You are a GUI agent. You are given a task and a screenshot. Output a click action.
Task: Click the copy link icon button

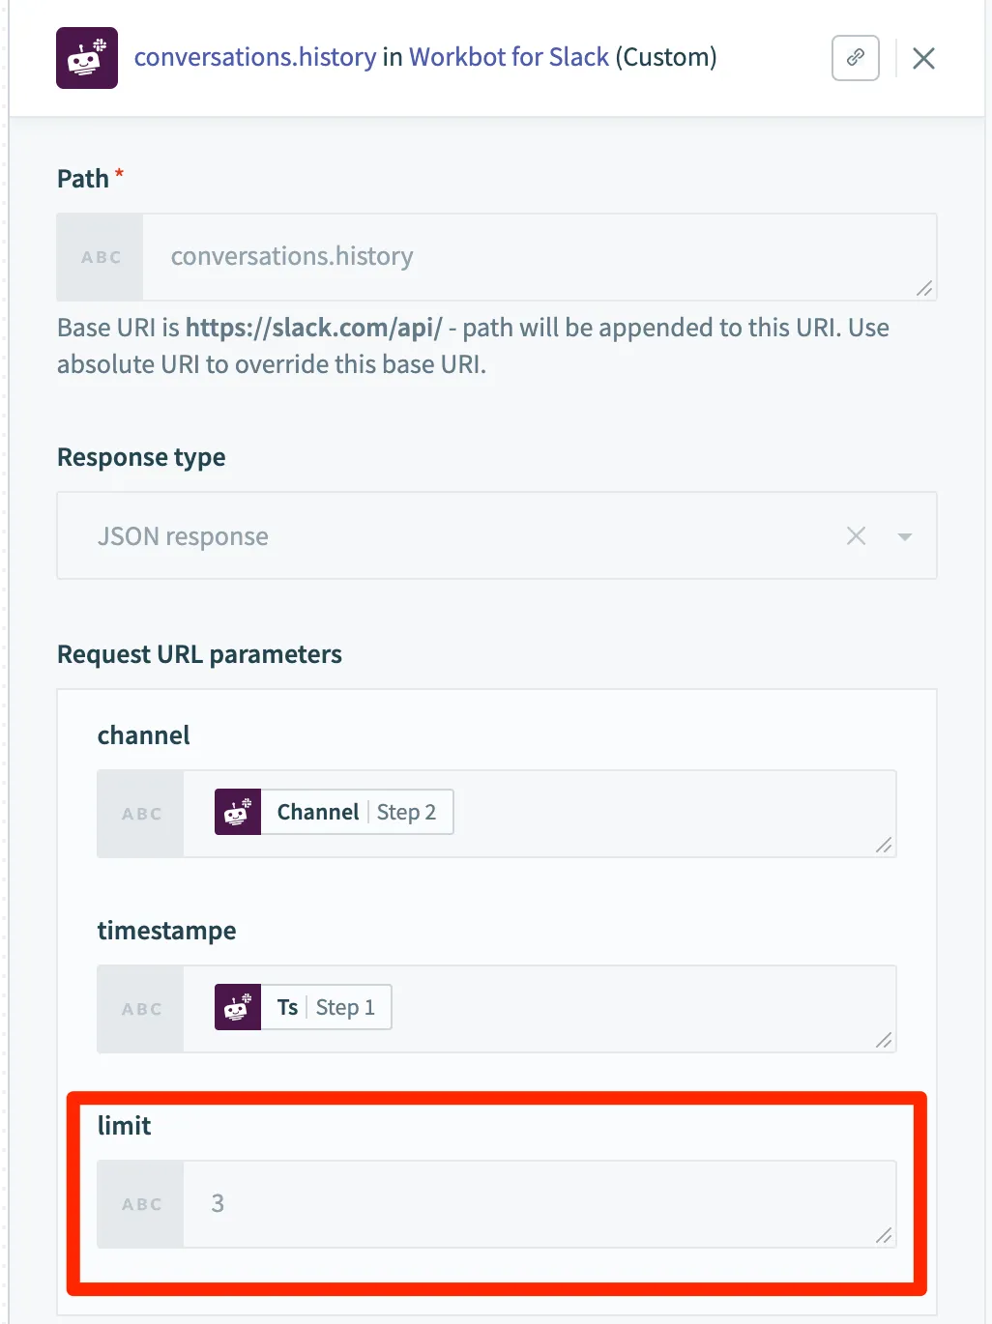pyautogui.click(x=856, y=58)
